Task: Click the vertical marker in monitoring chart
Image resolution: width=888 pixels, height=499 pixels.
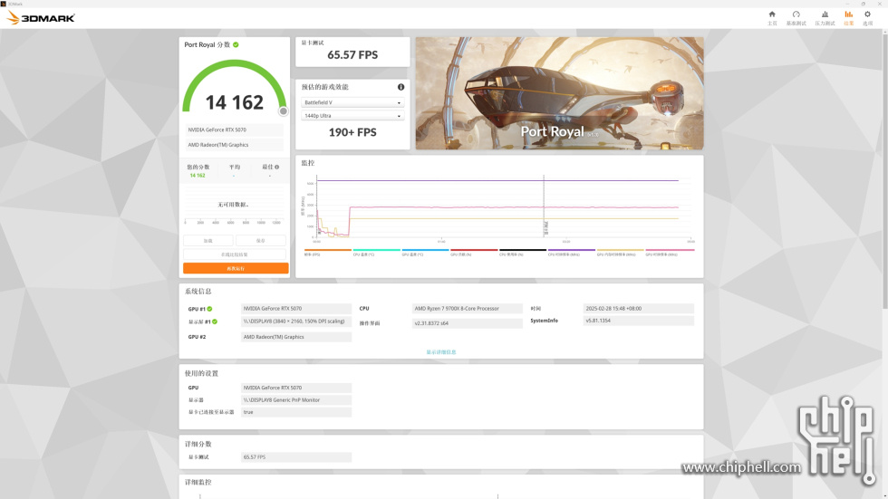Action: (544, 206)
